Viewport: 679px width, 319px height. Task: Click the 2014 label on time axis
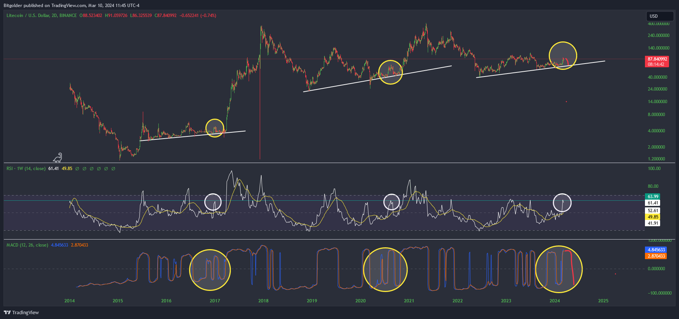click(x=70, y=301)
